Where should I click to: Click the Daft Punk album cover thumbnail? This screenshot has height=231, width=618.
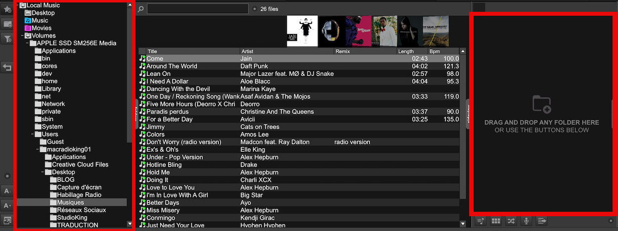(x=331, y=32)
